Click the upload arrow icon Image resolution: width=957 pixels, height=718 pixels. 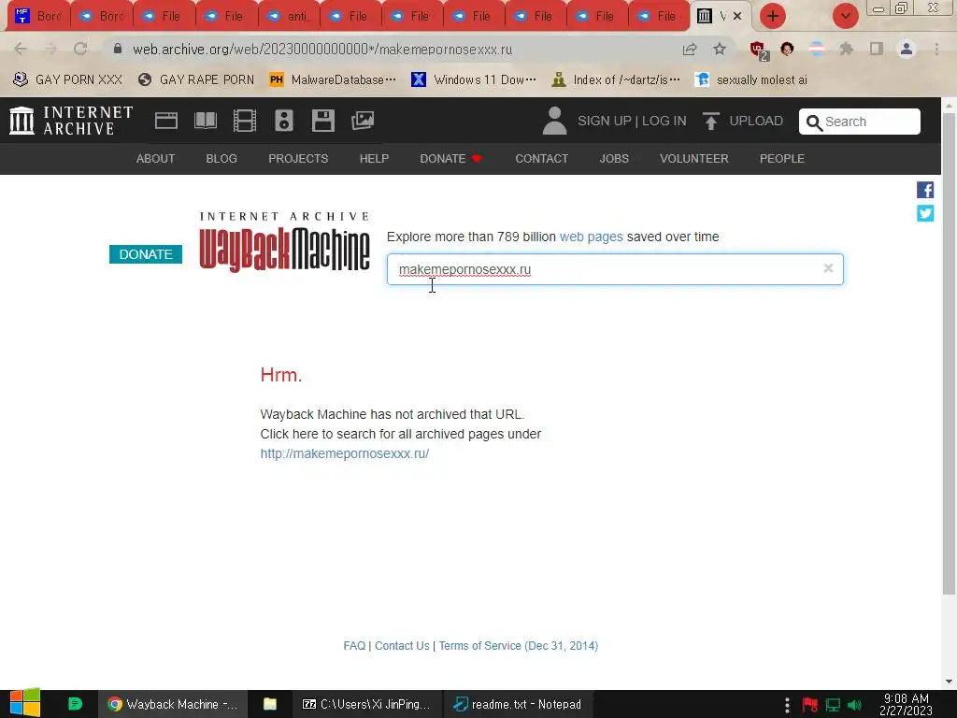pos(711,121)
